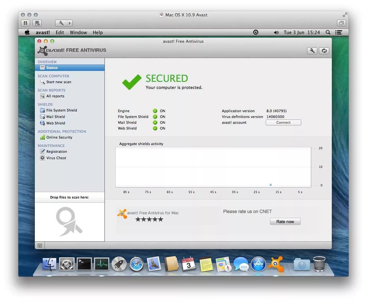Click the drop files to scan area
The image size is (367, 302).
[x=70, y=221]
